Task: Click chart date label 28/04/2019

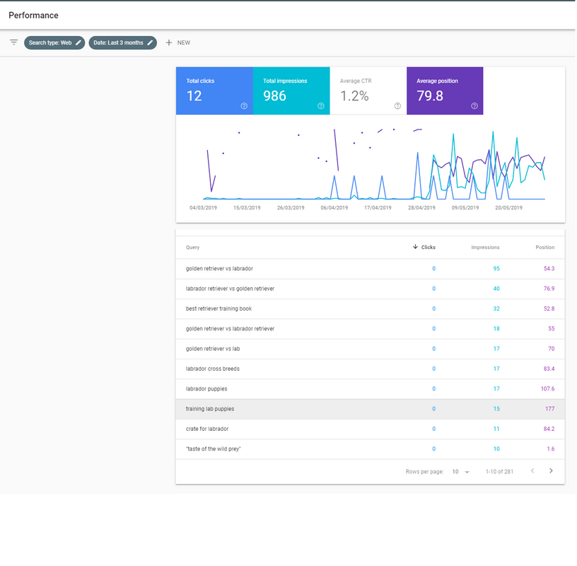Action: (x=421, y=208)
